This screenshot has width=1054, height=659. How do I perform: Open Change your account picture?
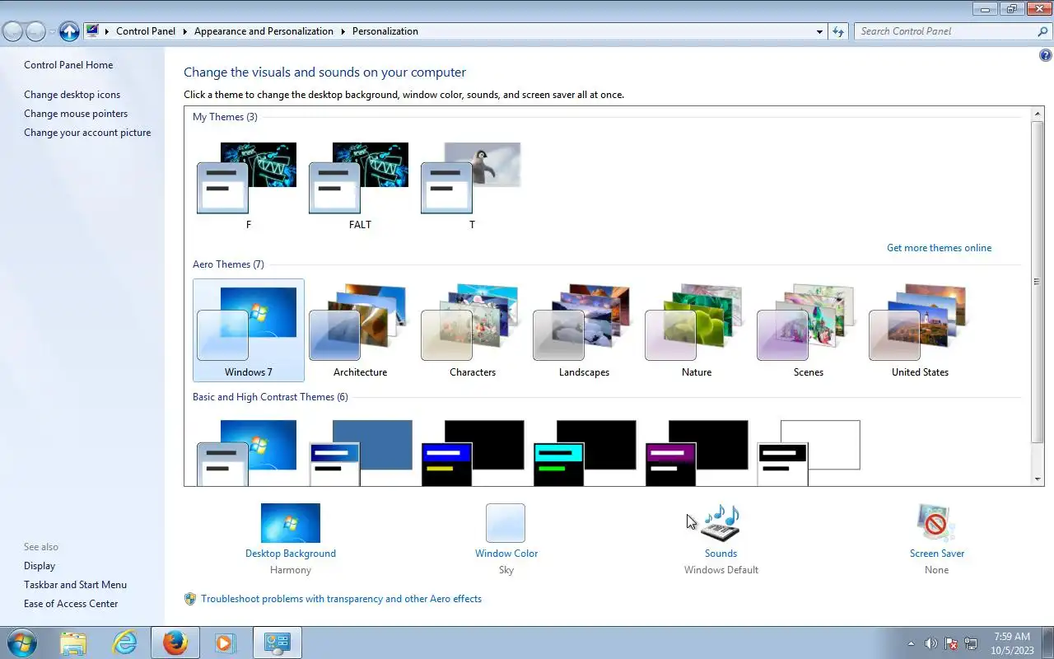(87, 133)
